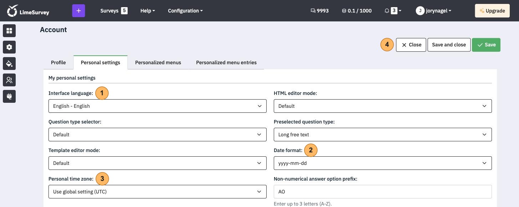Screen dimensions: 519x207
Task: Click the My personal settings heading
Action: 72,78
